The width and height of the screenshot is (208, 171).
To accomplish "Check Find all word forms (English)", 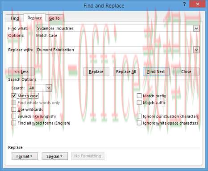I will point(14,123).
